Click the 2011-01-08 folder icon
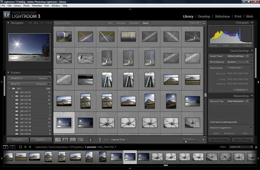Screen dimensions: 260x170 [x=17, y=100]
